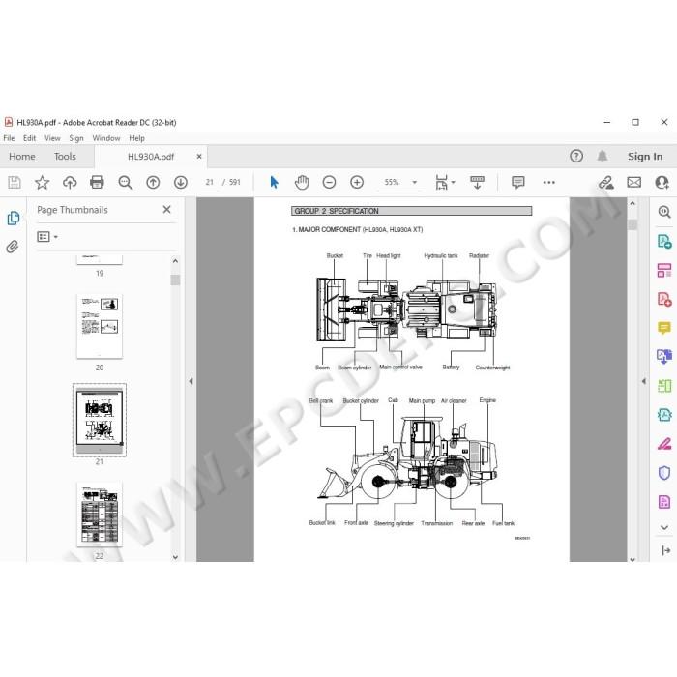
Task: Add a comment note icon
Action: pos(518,182)
